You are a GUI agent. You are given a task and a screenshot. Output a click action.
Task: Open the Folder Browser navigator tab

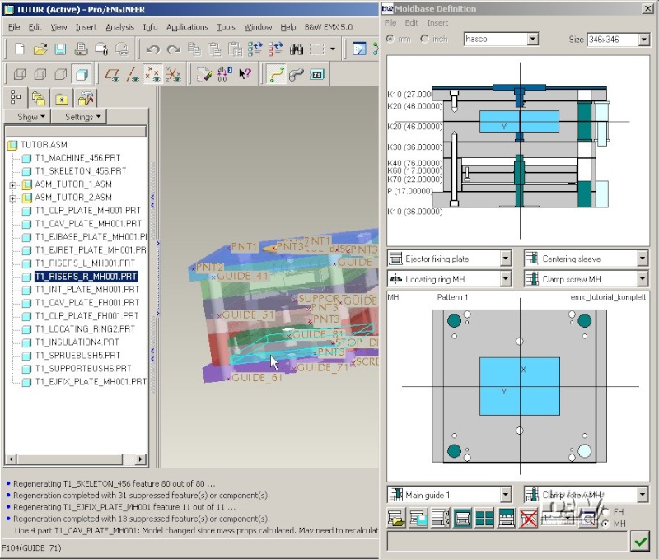39,98
